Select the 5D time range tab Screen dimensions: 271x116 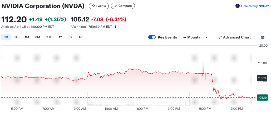(x=16, y=37)
